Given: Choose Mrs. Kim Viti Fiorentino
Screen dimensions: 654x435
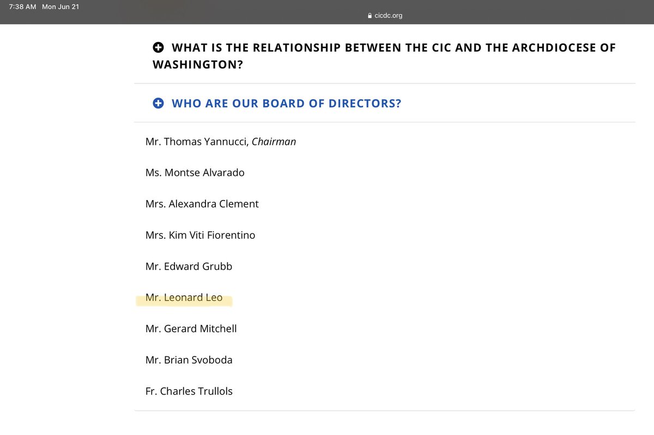Looking at the screenshot, I should point(200,235).
